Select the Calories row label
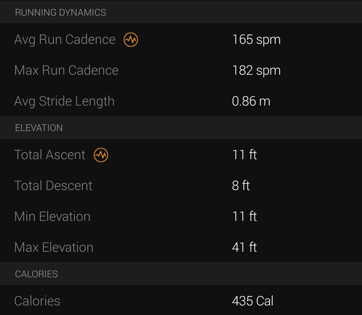Viewport: 362px width, 315px height. point(37,301)
